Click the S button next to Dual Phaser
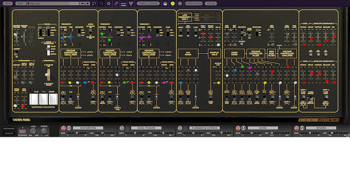The image size is (350, 192). click(x=127, y=128)
